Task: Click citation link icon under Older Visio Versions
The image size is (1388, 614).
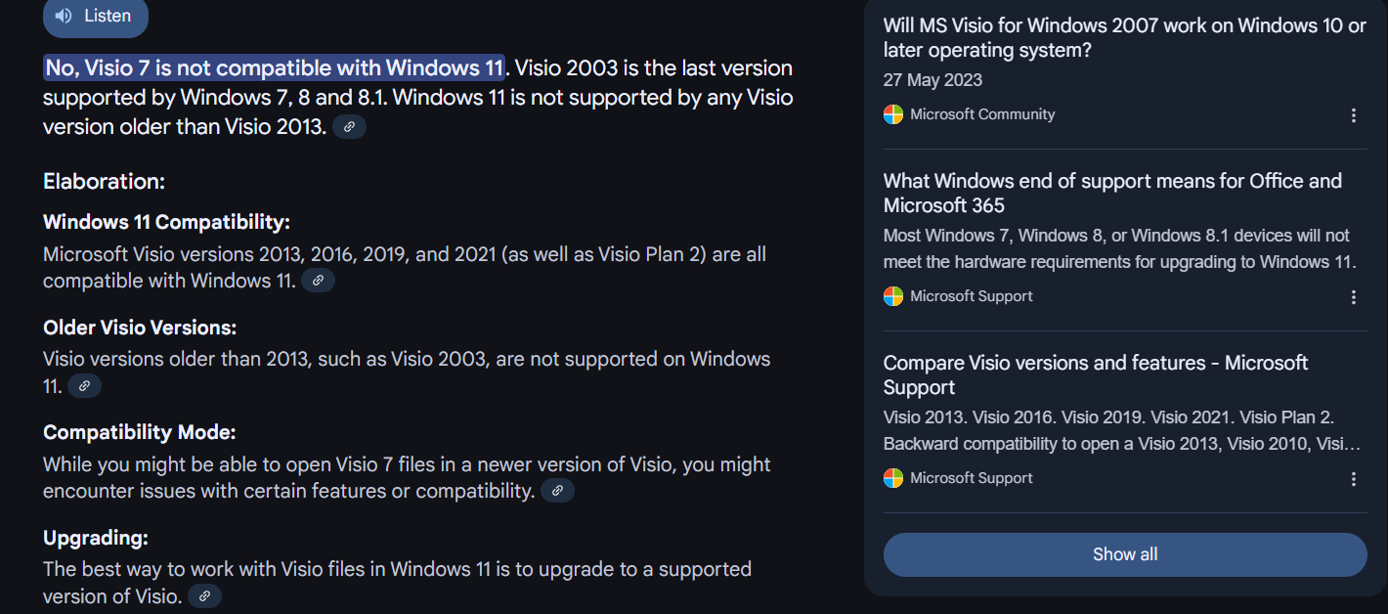Action: [84, 386]
